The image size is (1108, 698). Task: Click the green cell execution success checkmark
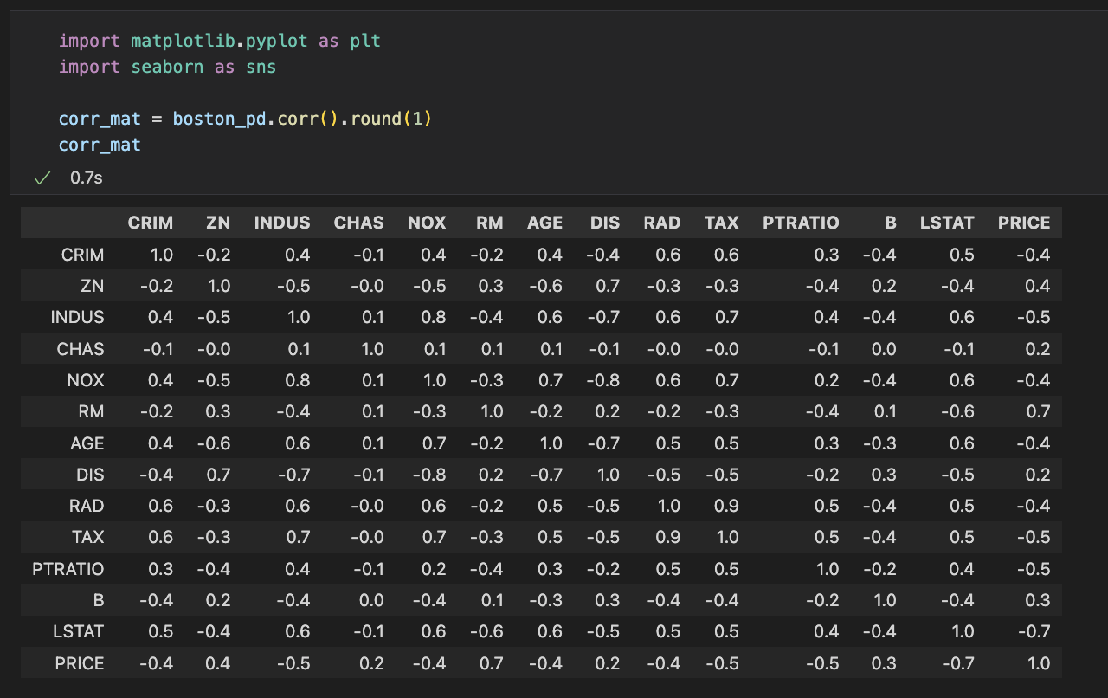41,178
